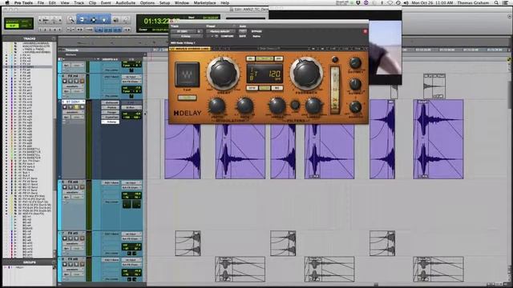Screen dimensions: 513x288
Task: Select the Scrubber speaker tool
Action: pyautogui.click(x=115, y=20)
